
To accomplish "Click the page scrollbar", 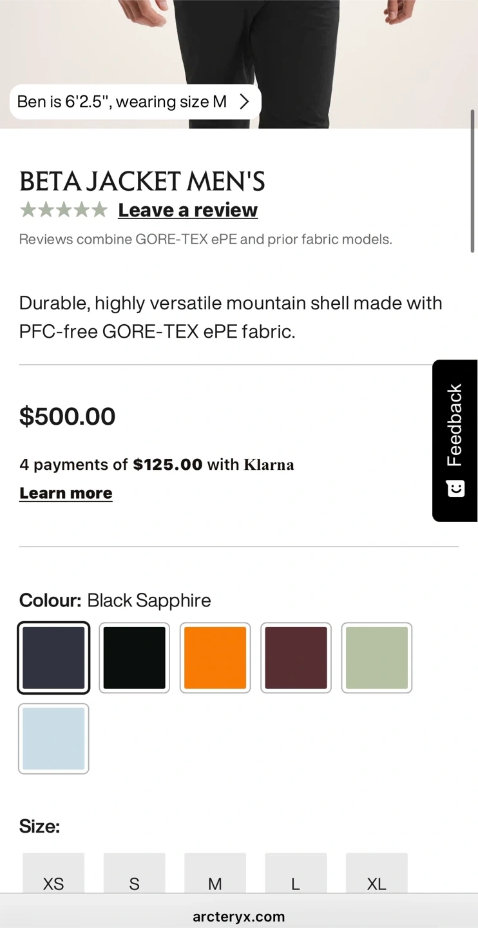I will [x=472, y=182].
